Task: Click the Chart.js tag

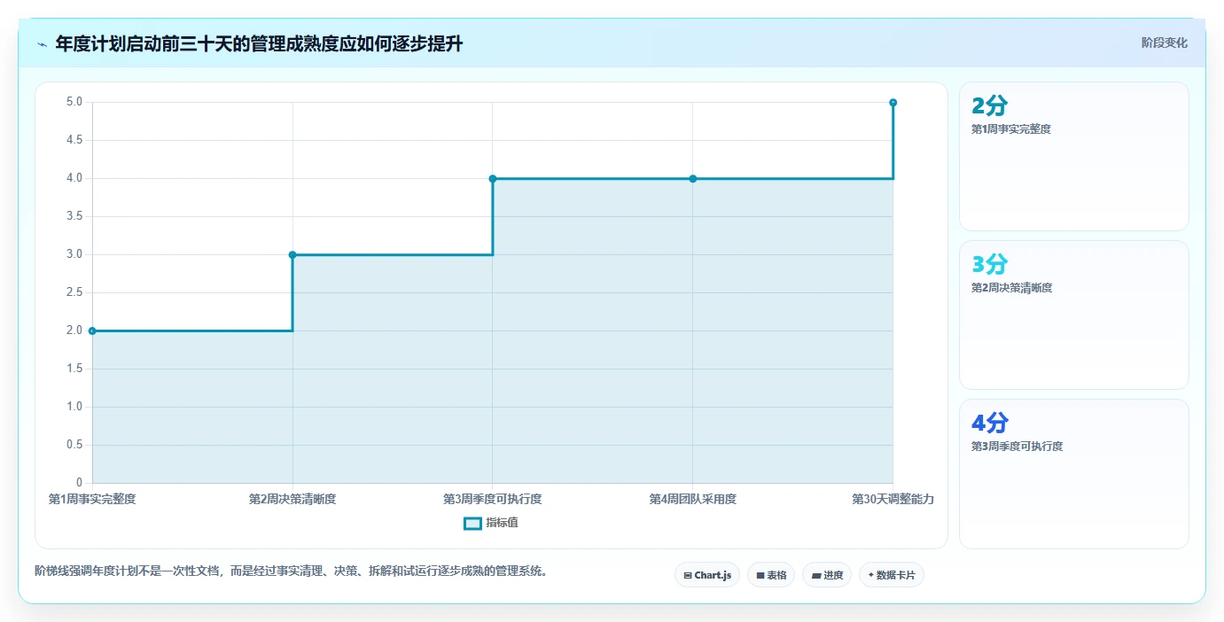Action: pyautogui.click(x=707, y=575)
